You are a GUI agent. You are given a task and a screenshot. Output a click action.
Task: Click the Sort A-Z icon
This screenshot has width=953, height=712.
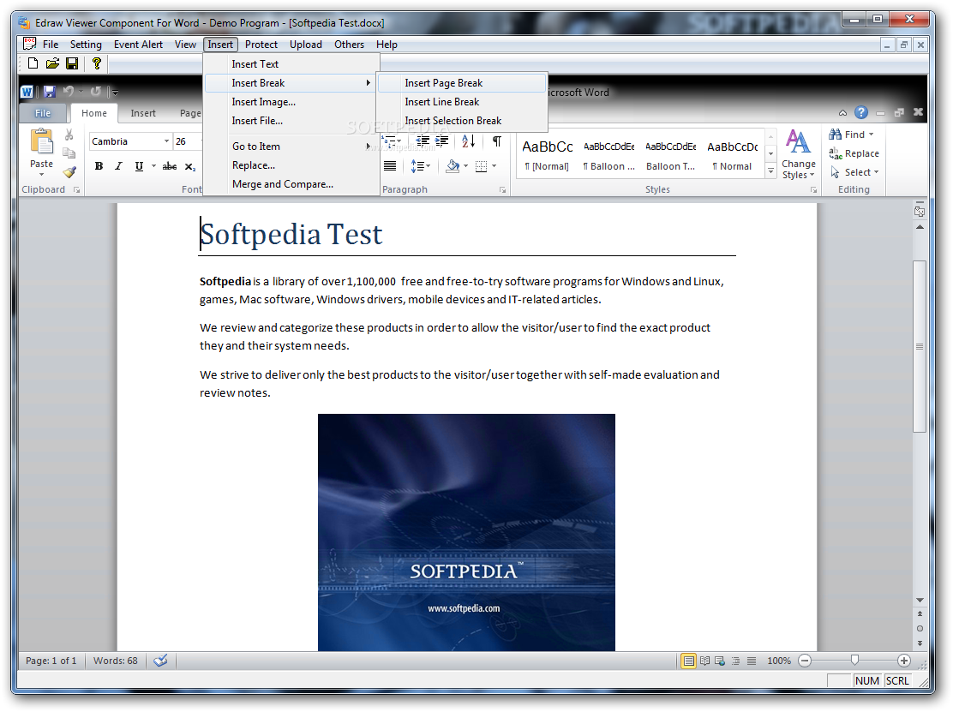[468, 141]
